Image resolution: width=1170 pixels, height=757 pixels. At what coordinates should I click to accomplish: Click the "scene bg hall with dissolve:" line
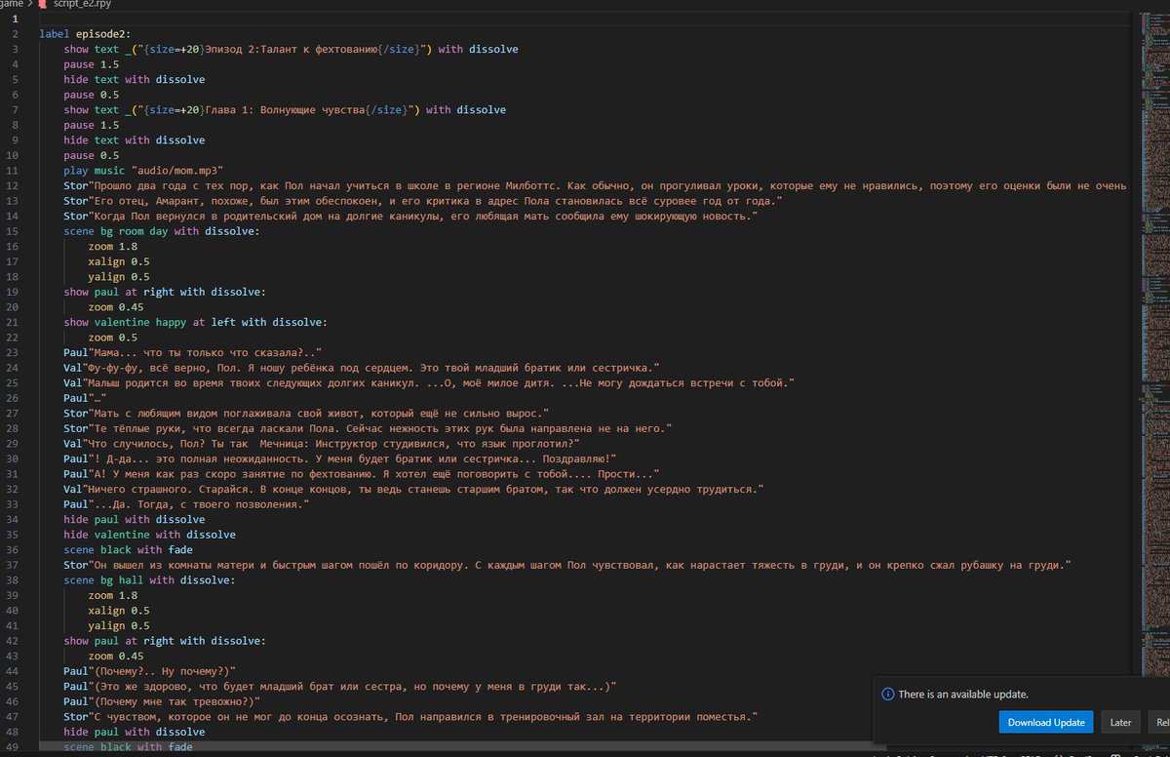pyautogui.click(x=149, y=579)
